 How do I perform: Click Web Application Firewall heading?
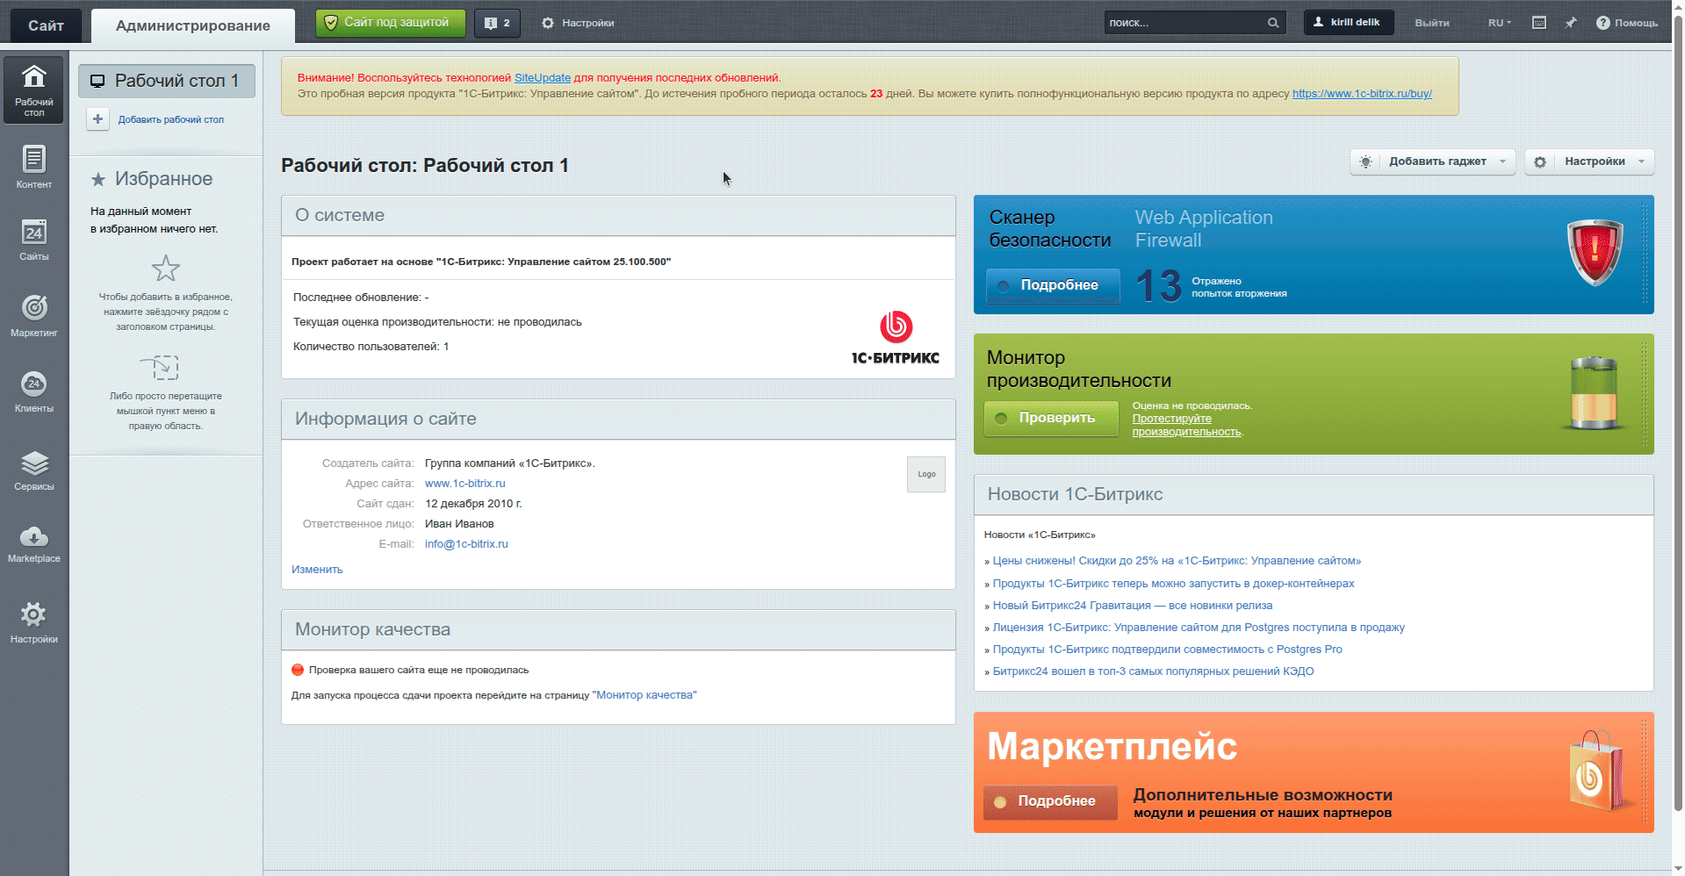[1203, 229]
